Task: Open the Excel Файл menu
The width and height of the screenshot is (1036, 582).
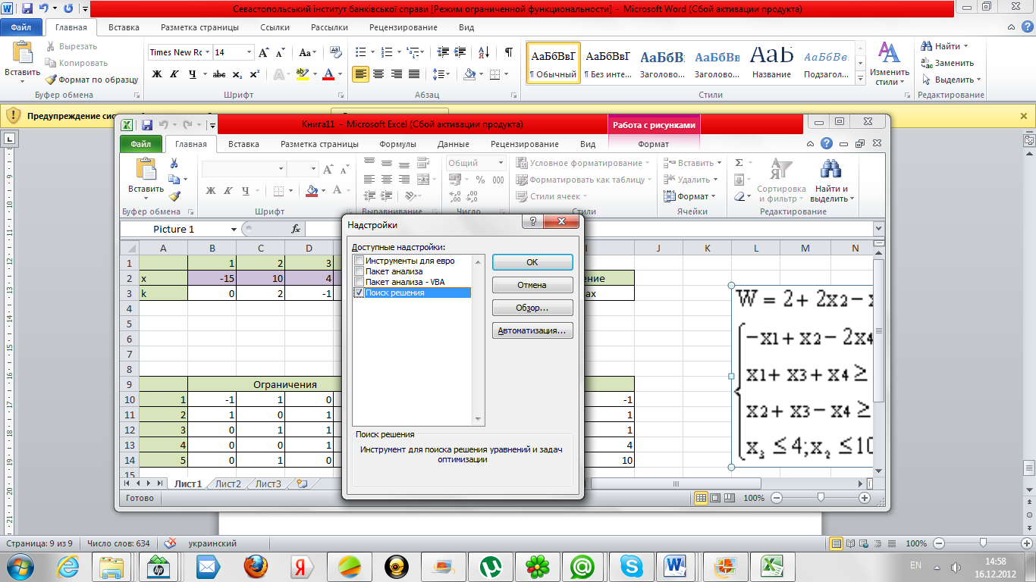Action: [140, 144]
